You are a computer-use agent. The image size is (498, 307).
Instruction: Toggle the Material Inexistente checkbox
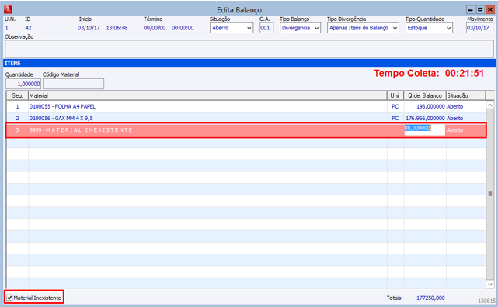click(9, 298)
